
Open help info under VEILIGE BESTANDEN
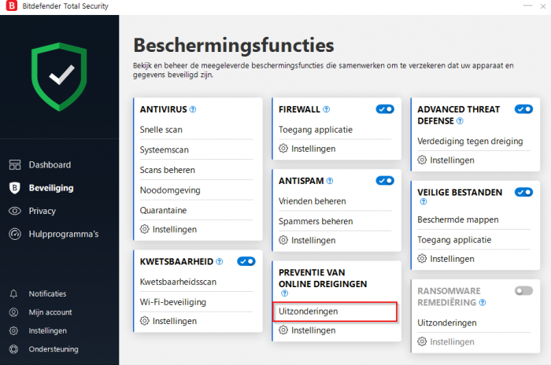(423, 201)
